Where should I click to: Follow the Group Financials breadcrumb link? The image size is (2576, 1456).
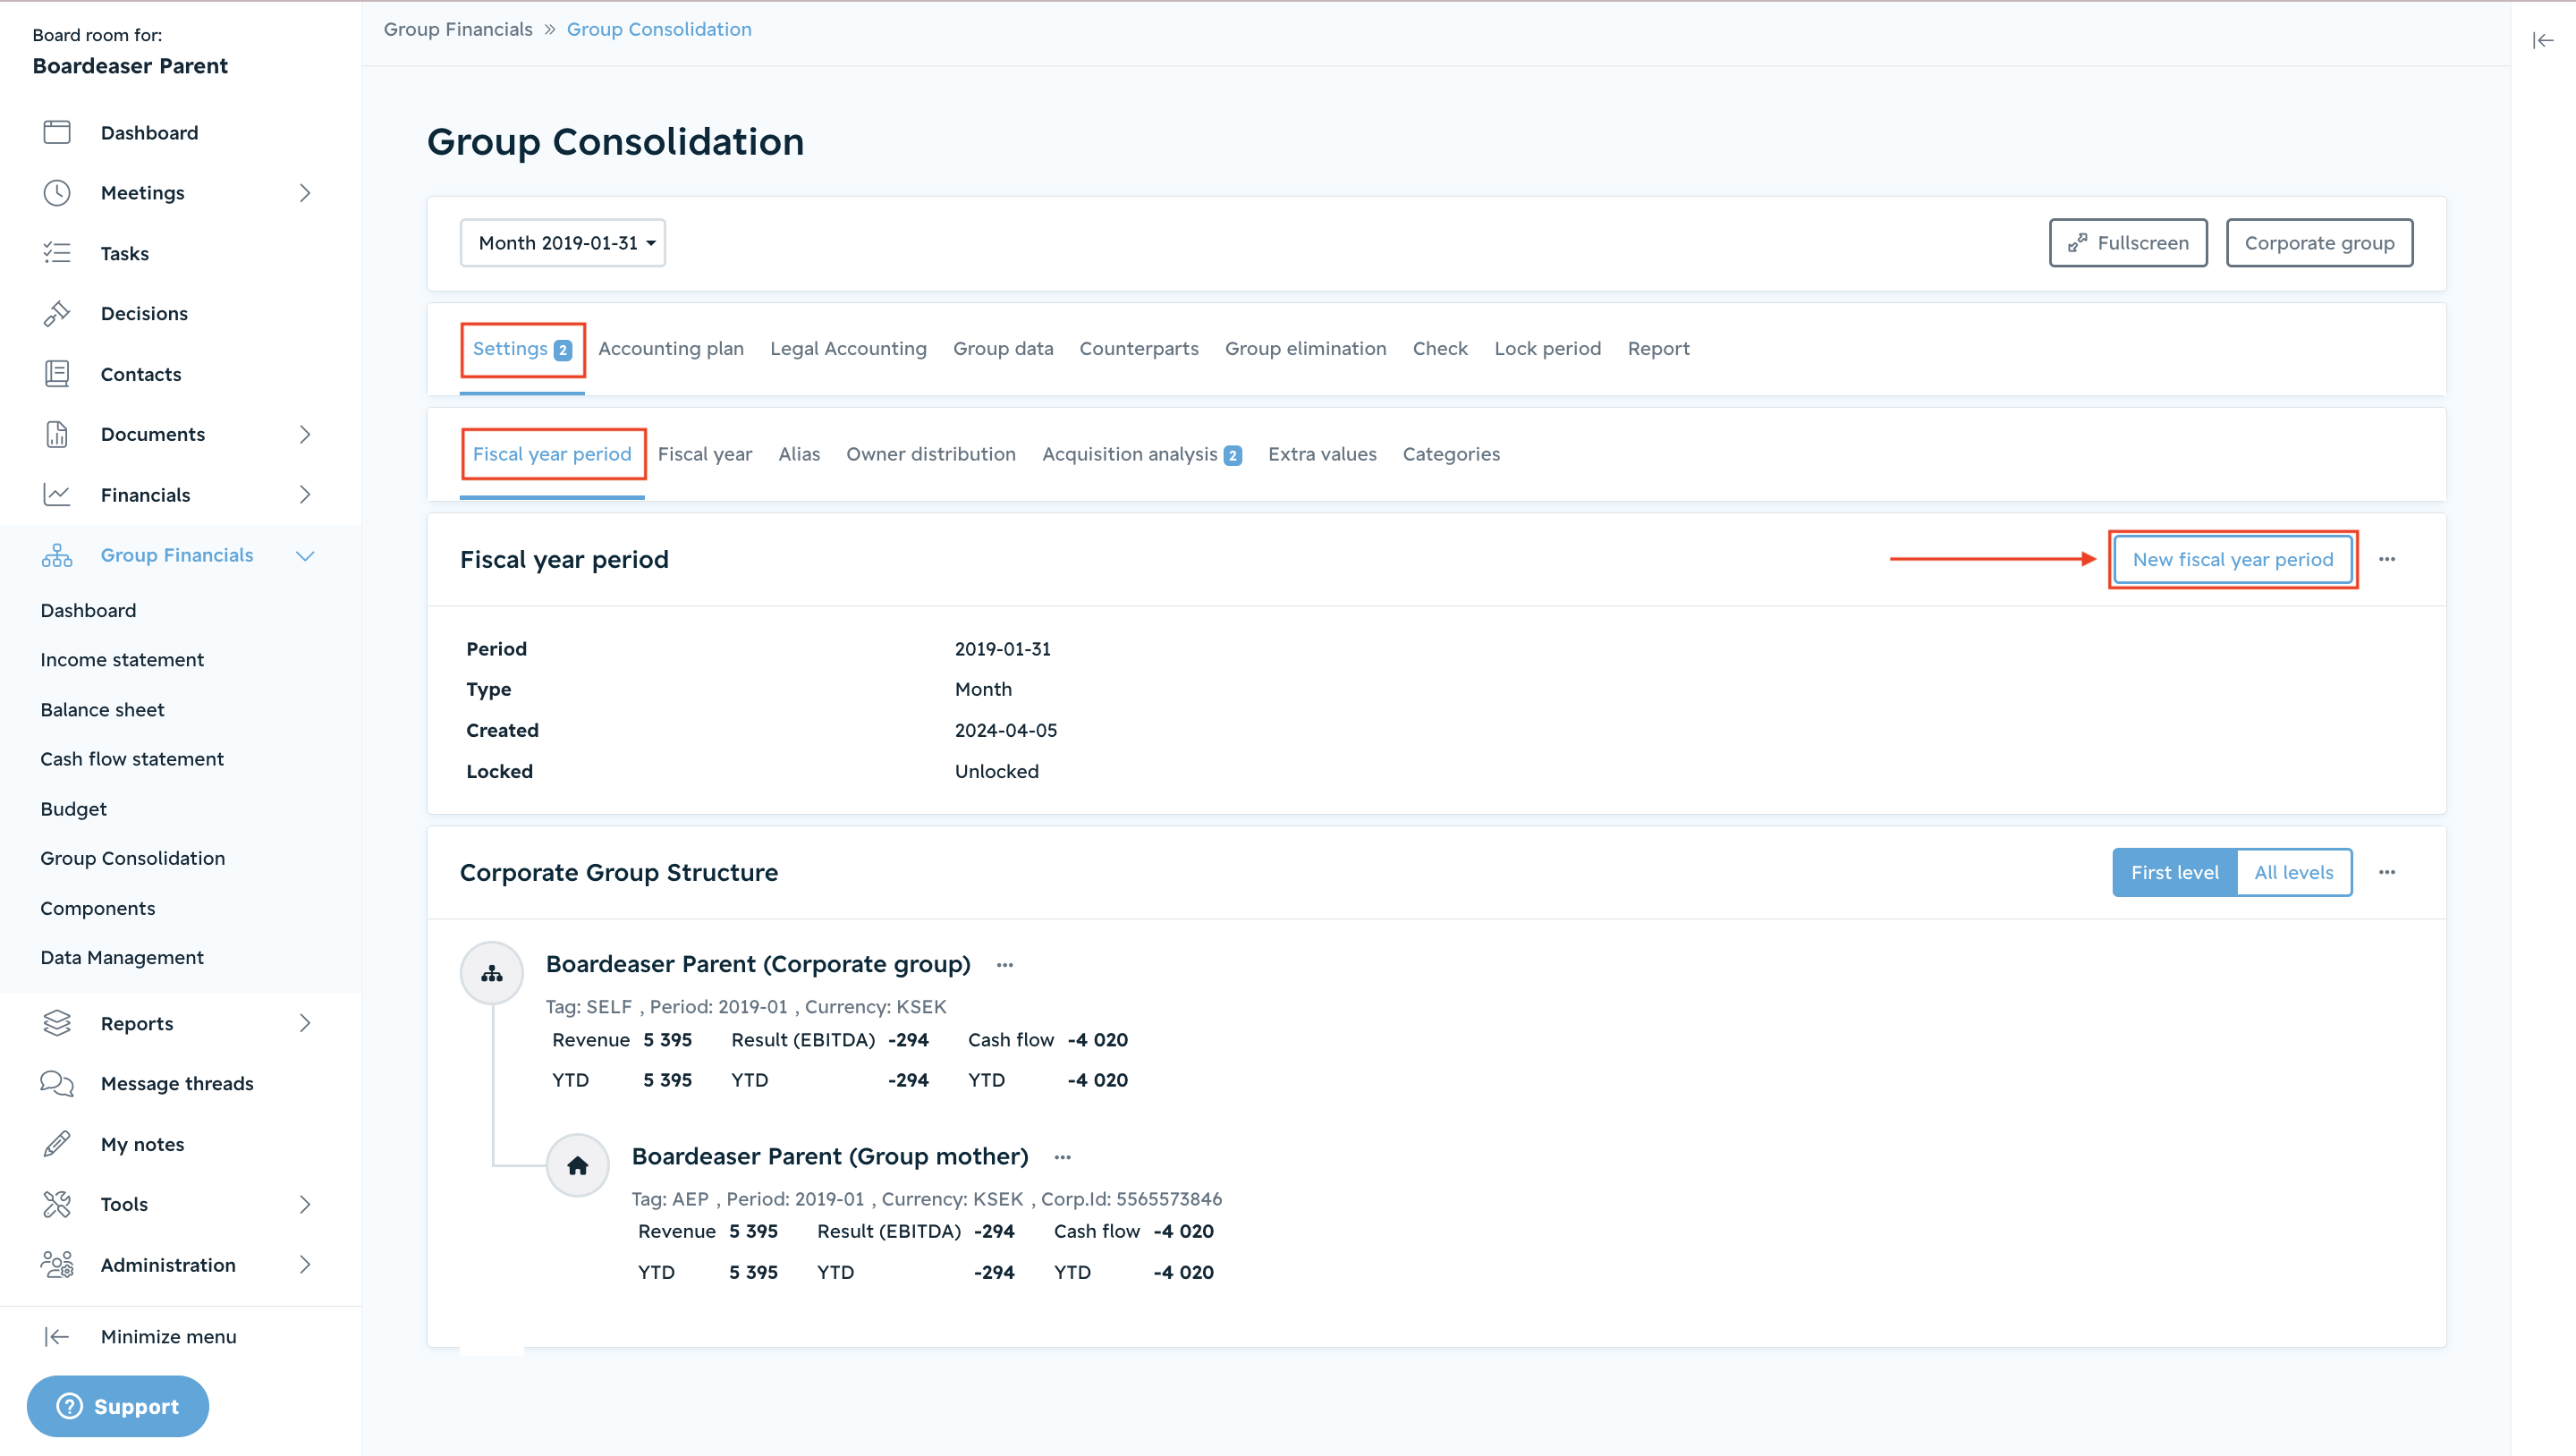point(458,29)
